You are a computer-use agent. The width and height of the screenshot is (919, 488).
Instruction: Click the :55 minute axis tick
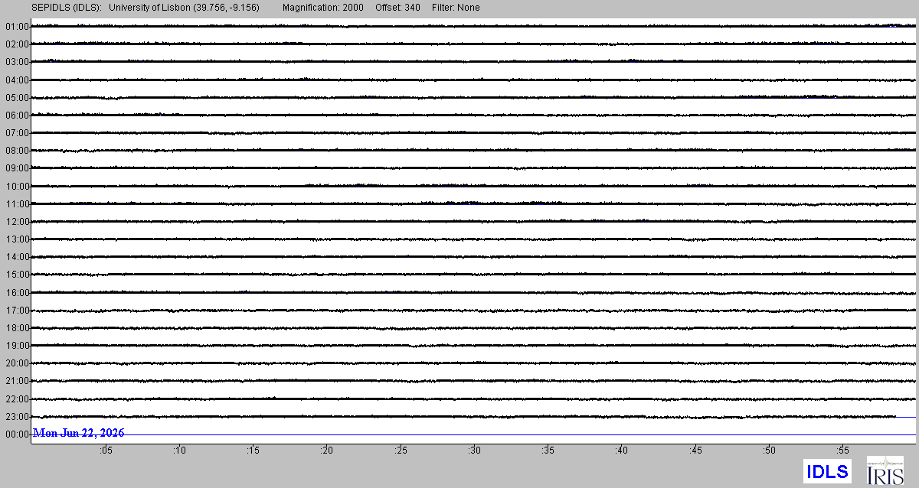pos(842,451)
